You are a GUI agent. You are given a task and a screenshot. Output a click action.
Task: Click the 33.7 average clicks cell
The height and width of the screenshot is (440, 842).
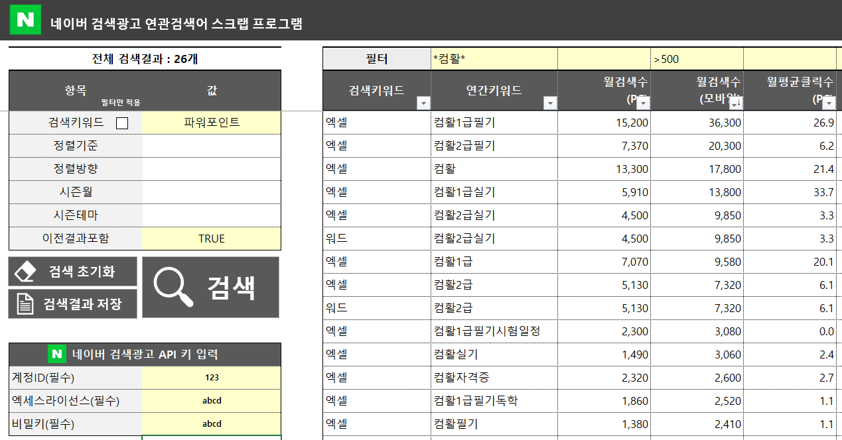pos(790,192)
